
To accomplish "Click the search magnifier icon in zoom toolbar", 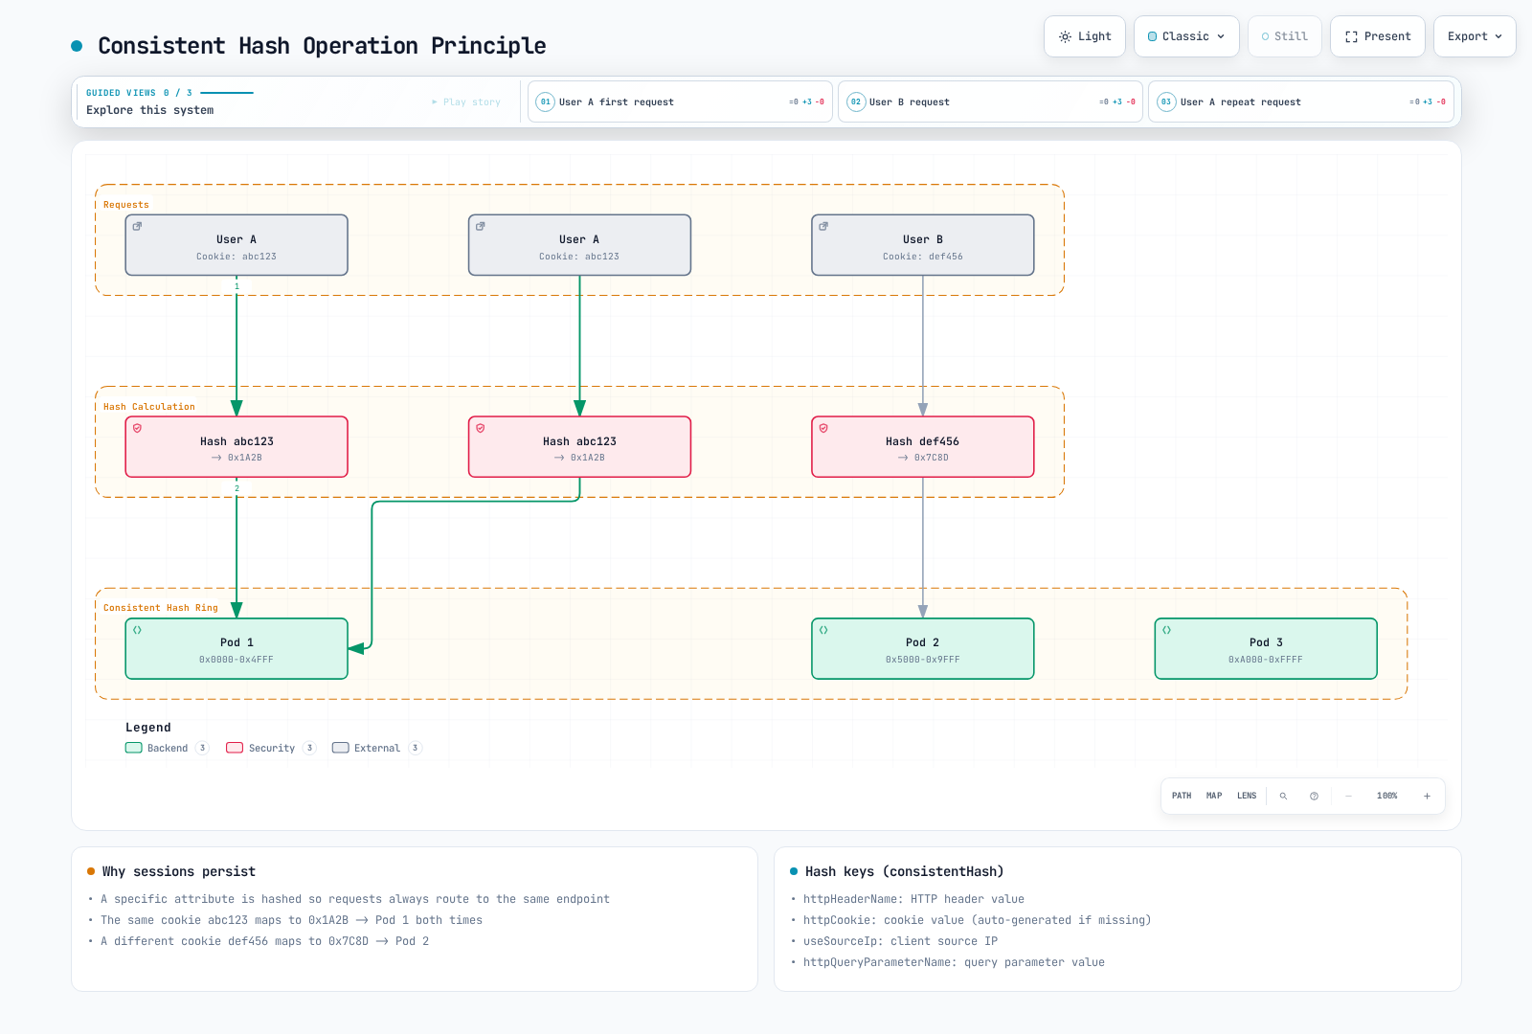I will tap(1283, 796).
